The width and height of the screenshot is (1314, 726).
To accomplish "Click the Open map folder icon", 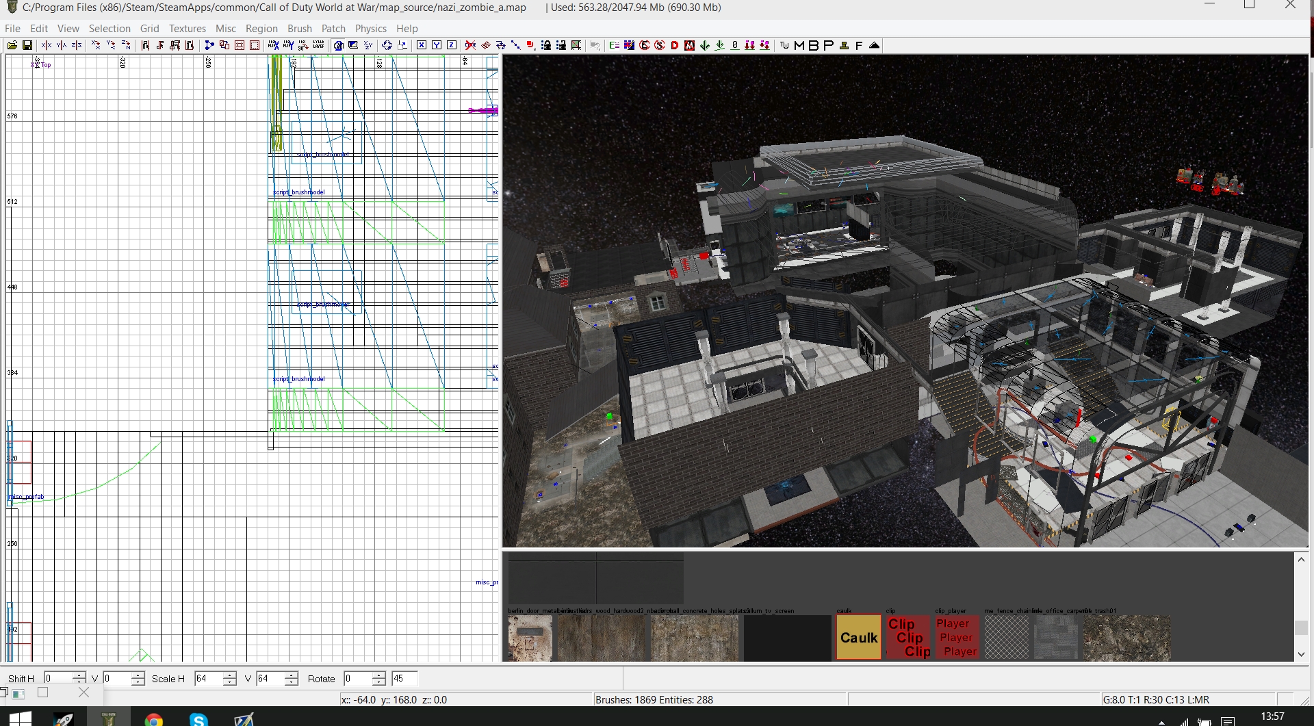I will click(12, 45).
